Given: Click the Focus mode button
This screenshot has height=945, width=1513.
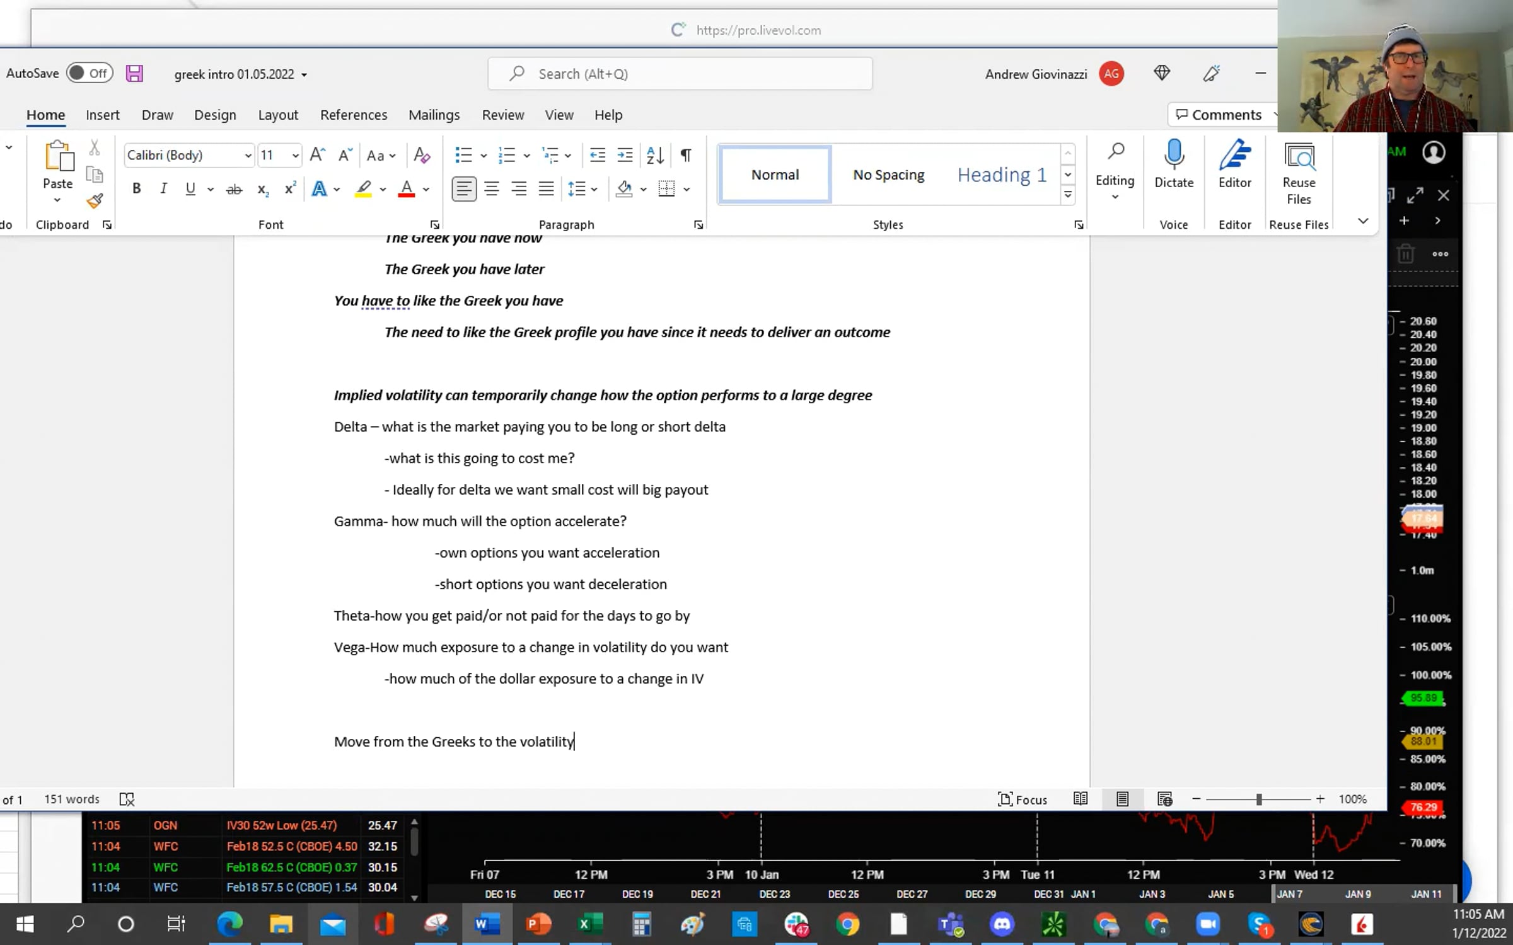Looking at the screenshot, I should click(1022, 799).
